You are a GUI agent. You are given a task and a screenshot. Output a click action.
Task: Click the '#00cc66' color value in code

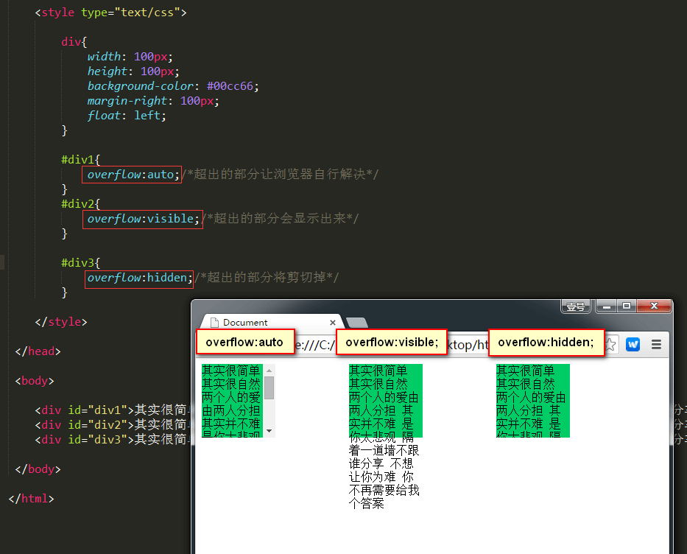click(x=230, y=86)
